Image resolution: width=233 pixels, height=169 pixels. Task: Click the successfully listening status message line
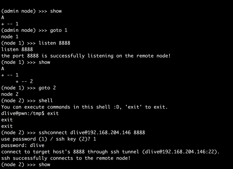[x=86, y=56]
